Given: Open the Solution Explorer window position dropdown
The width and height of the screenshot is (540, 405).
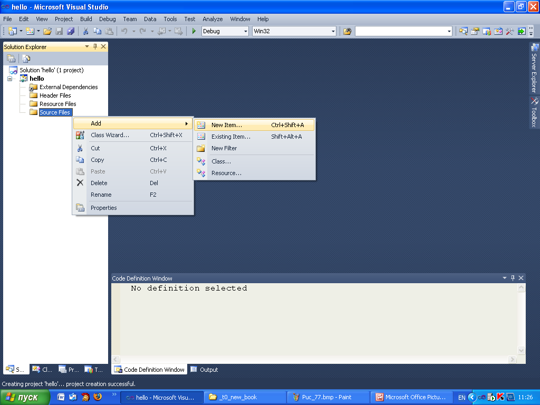Looking at the screenshot, I should click(x=87, y=46).
